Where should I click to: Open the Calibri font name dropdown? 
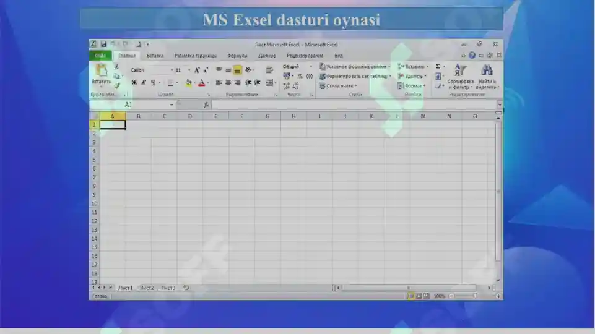172,70
